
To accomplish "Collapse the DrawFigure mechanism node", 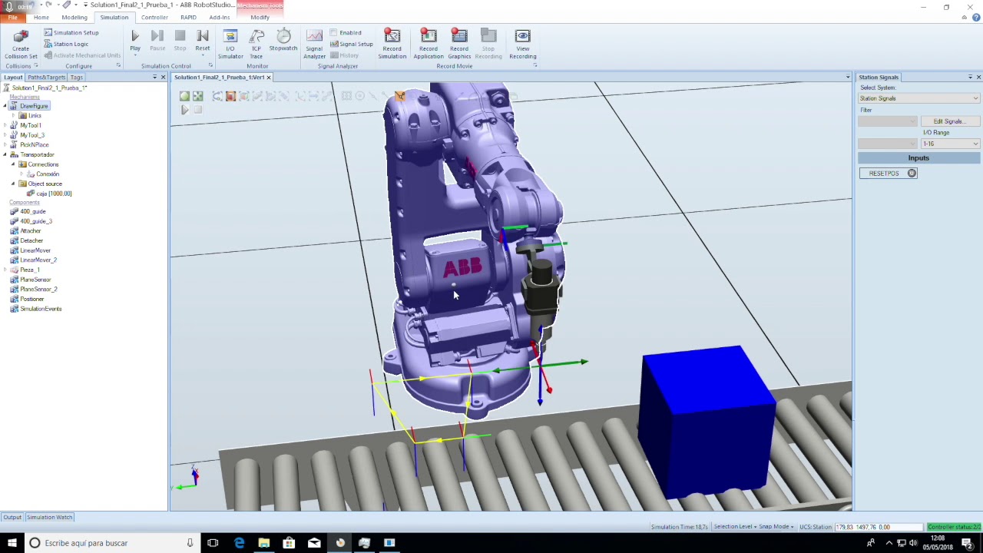I will pos(5,105).
